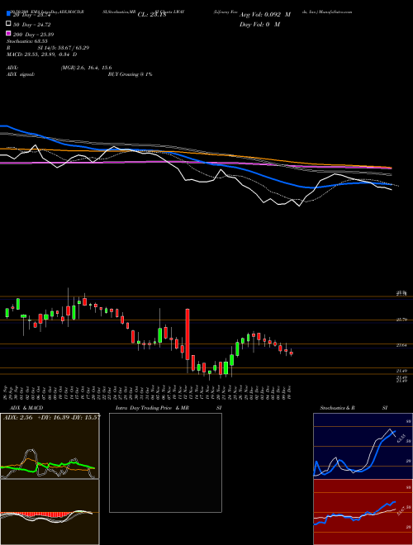The height and width of the screenshot is (545, 413).
Task: Click the 'BUY Growing @ 1%' signal text
Action: point(130,74)
